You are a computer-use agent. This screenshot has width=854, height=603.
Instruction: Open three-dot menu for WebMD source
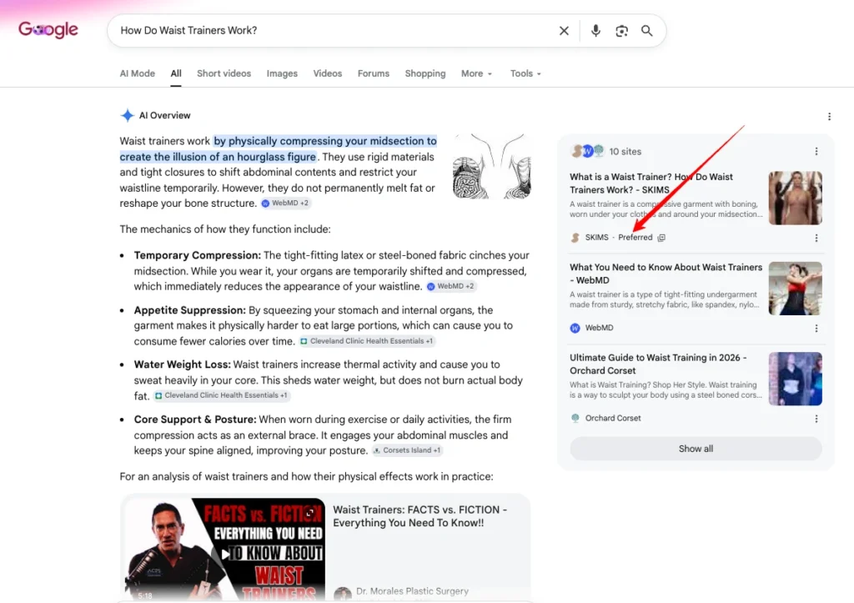coord(816,329)
